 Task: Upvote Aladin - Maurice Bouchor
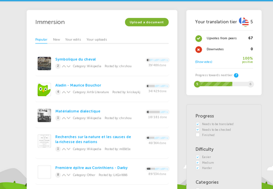pyautogui.click(x=64, y=92)
